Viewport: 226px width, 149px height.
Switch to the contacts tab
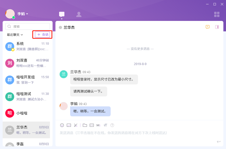pos(79,14)
